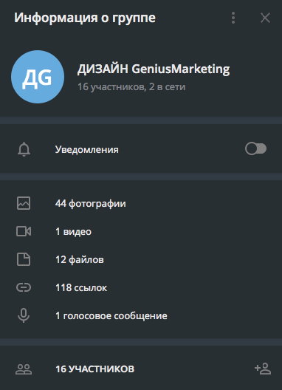The image size is (282, 390).
Task: Click the bell notifications icon
Action: pyautogui.click(x=24, y=149)
